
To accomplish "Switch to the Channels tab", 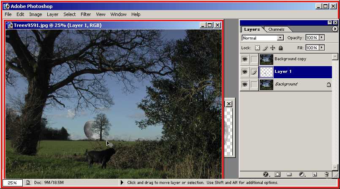I will click(x=276, y=29).
